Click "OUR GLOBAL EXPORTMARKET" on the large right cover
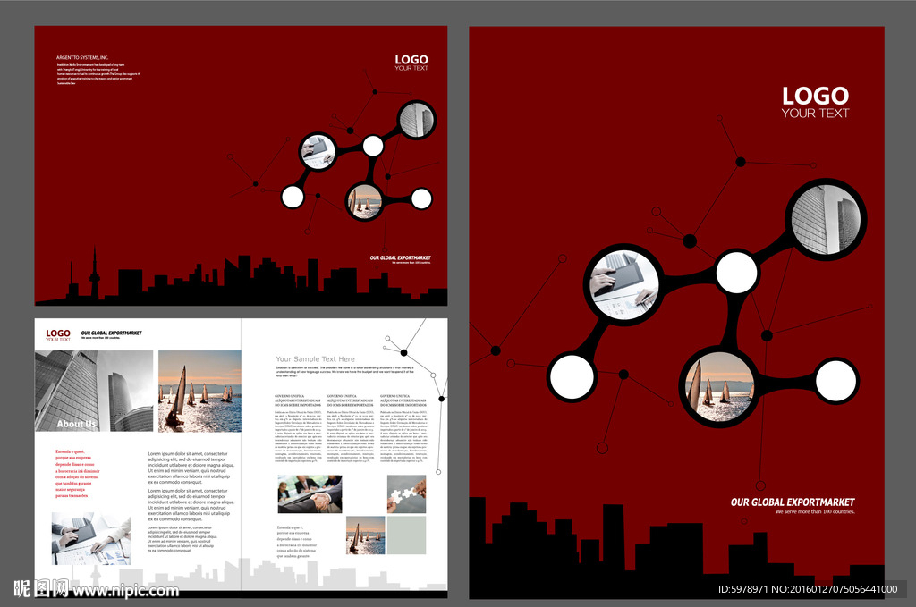The width and height of the screenshot is (916, 607). pyautogui.click(x=793, y=502)
